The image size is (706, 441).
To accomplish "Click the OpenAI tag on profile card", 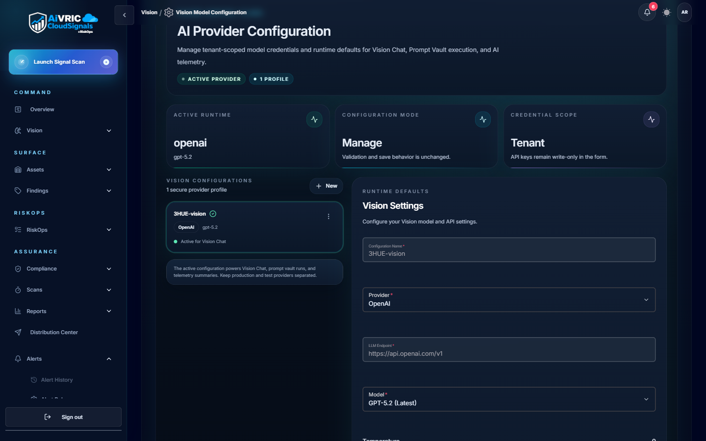I will [186, 227].
